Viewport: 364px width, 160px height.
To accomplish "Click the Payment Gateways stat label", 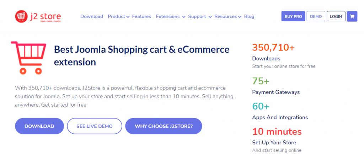I will tap(276, 92).
